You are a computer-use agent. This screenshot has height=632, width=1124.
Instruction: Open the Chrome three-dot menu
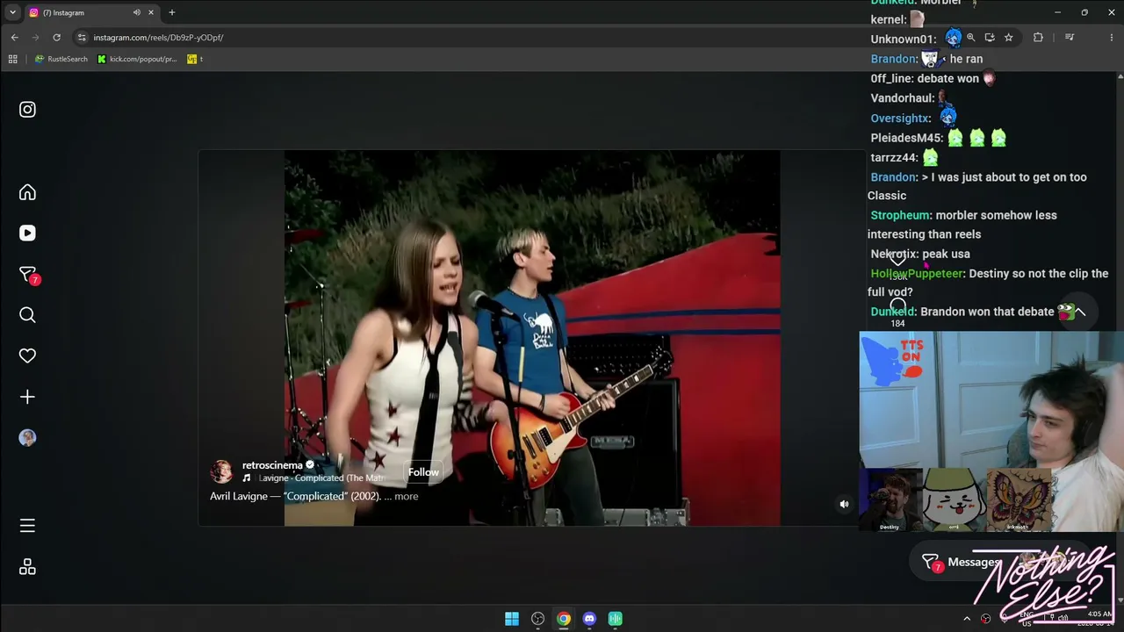[x=1110, y=38]
